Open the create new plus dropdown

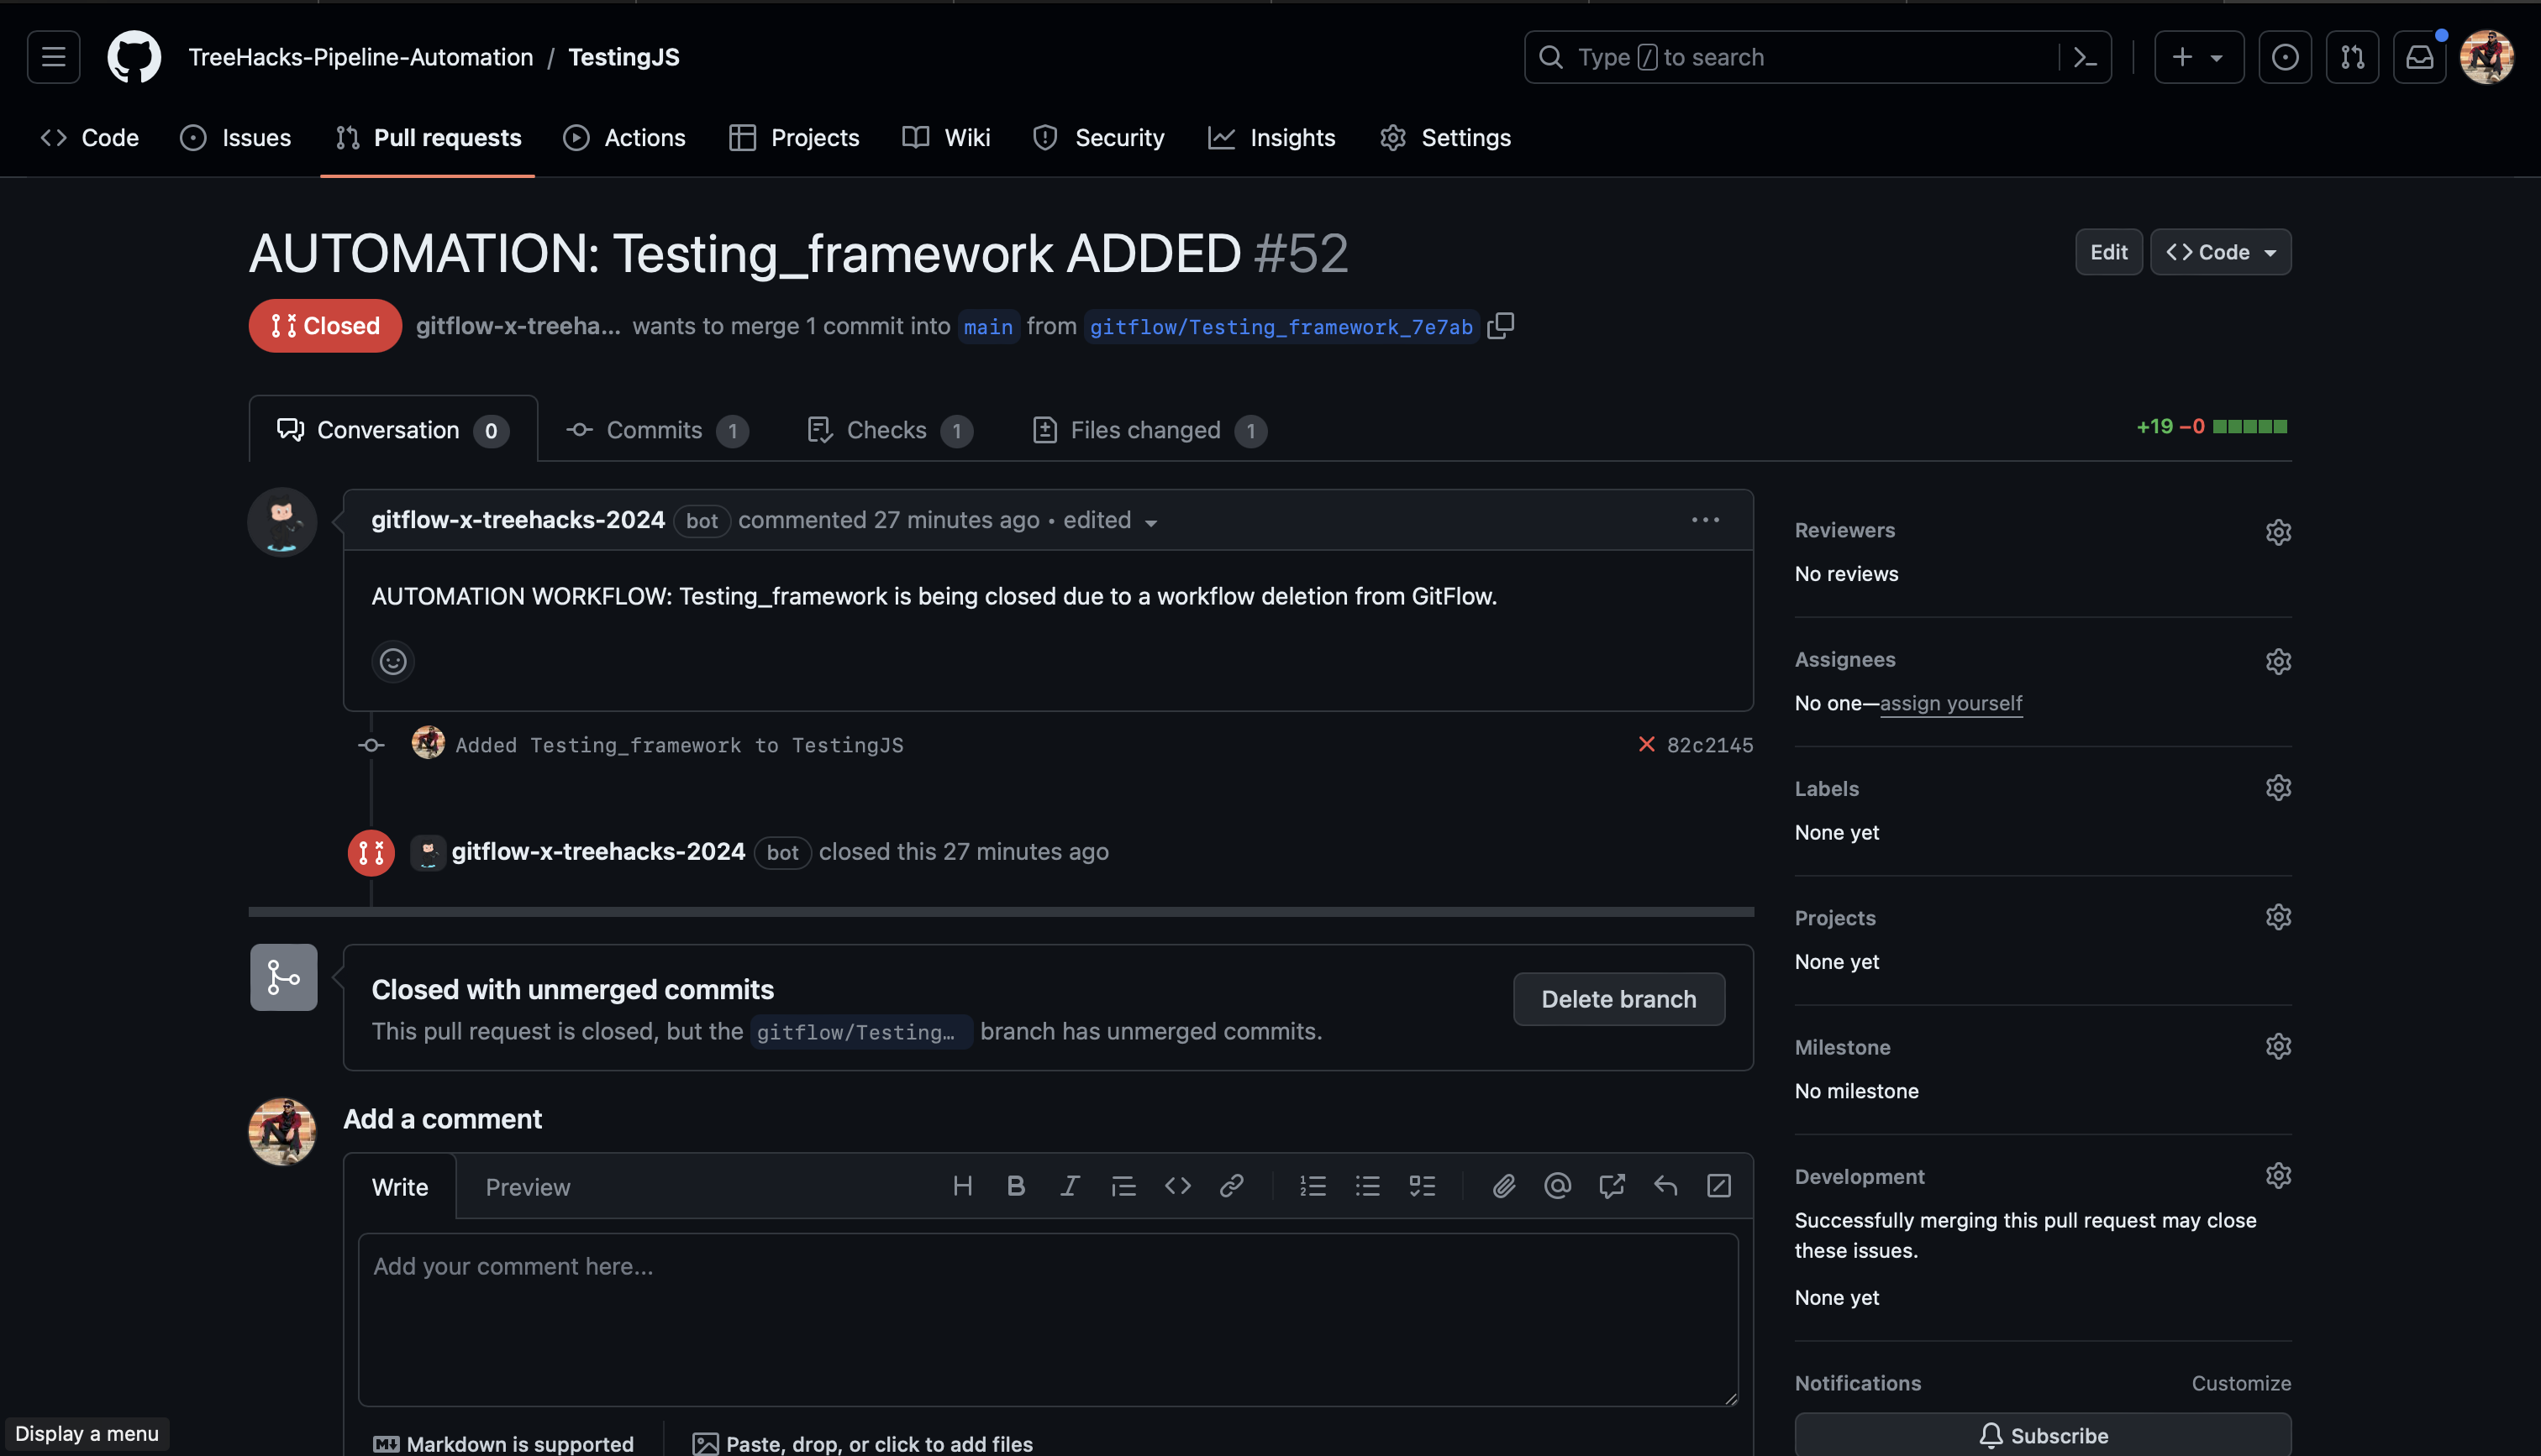tap(2198, 57)
